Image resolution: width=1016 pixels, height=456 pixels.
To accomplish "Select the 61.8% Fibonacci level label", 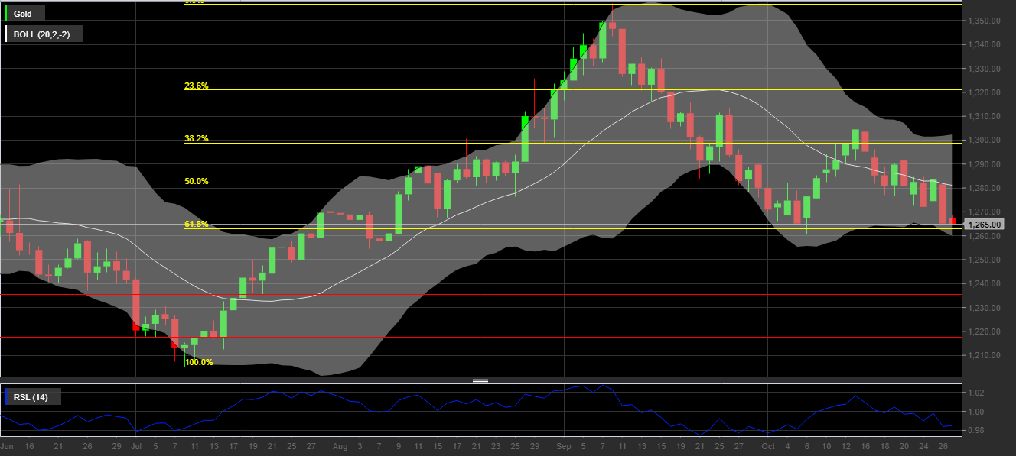I will pyautogui.click(x=196, y=225).
